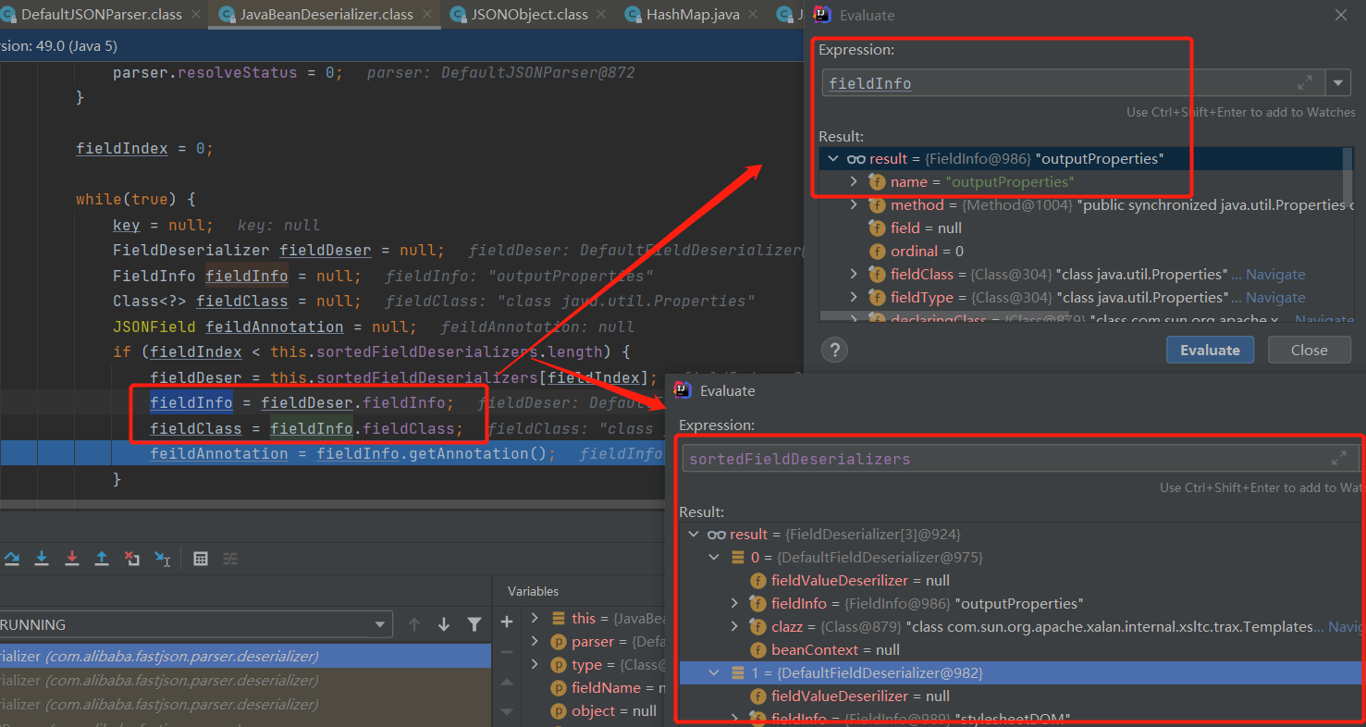Expand the 'parser' variable in Variables
This screenshot has height=727, width=1366.
535,641
